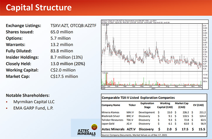The width and height of the screenshot is (212, 139).
Task: Click the bold '15.5' EV cell
Action: click(202, 129)
